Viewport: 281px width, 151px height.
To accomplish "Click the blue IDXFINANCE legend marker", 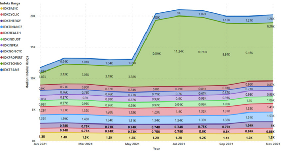I will 2,27.
